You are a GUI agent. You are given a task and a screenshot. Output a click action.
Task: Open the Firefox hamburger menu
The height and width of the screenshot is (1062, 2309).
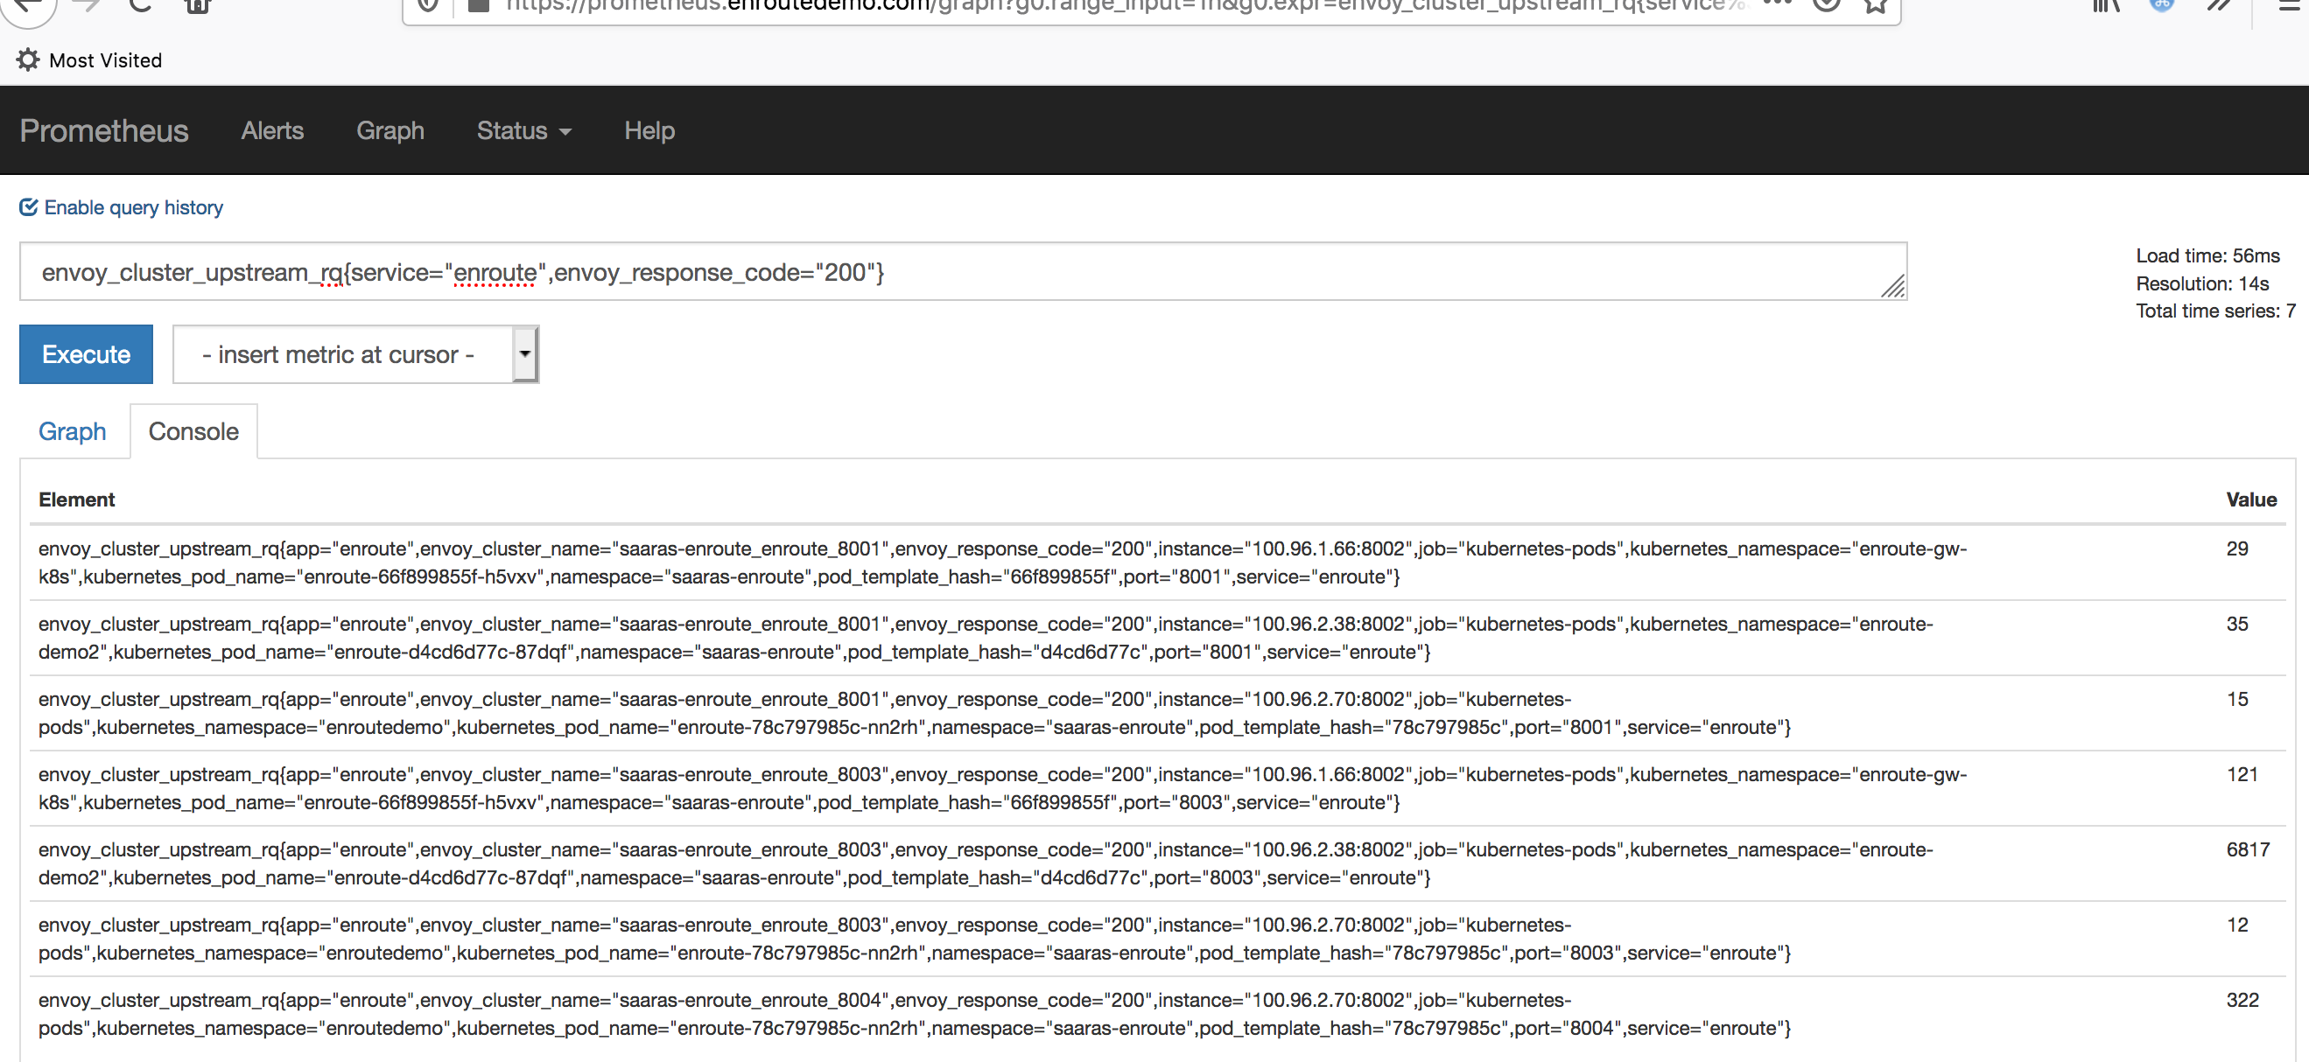tap(2291, 5)
